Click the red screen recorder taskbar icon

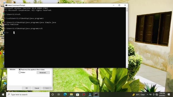point(84,95)
